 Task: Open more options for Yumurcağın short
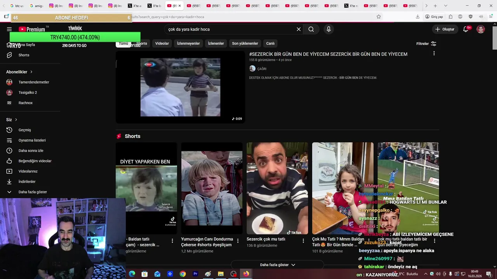click(x=238, y=241)
